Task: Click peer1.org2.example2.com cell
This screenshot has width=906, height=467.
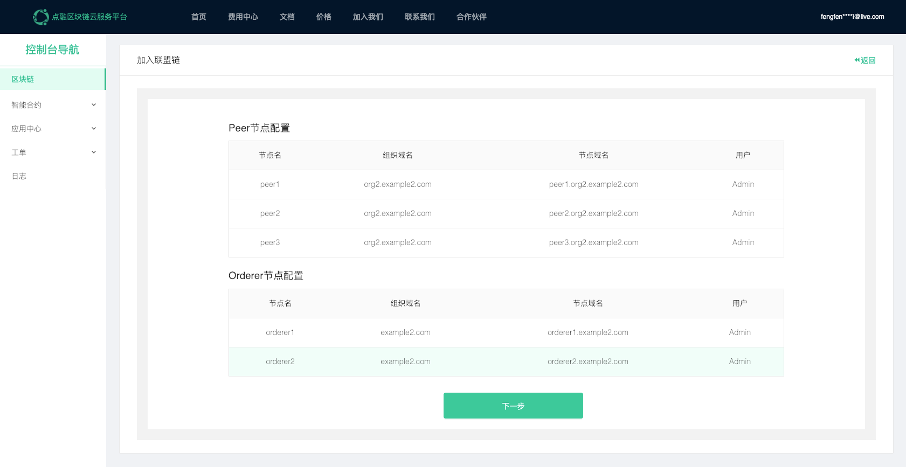Action: pos(593,184)
